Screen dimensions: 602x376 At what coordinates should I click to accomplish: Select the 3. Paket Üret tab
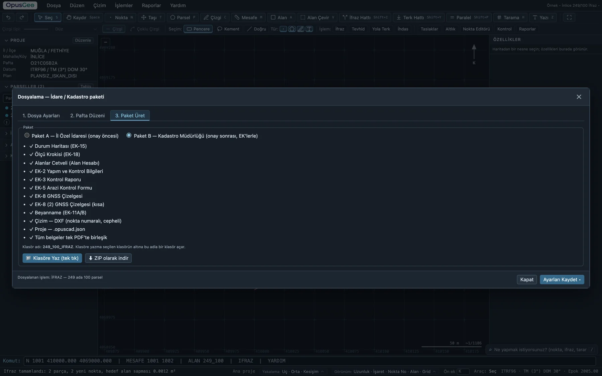(130, 116)
